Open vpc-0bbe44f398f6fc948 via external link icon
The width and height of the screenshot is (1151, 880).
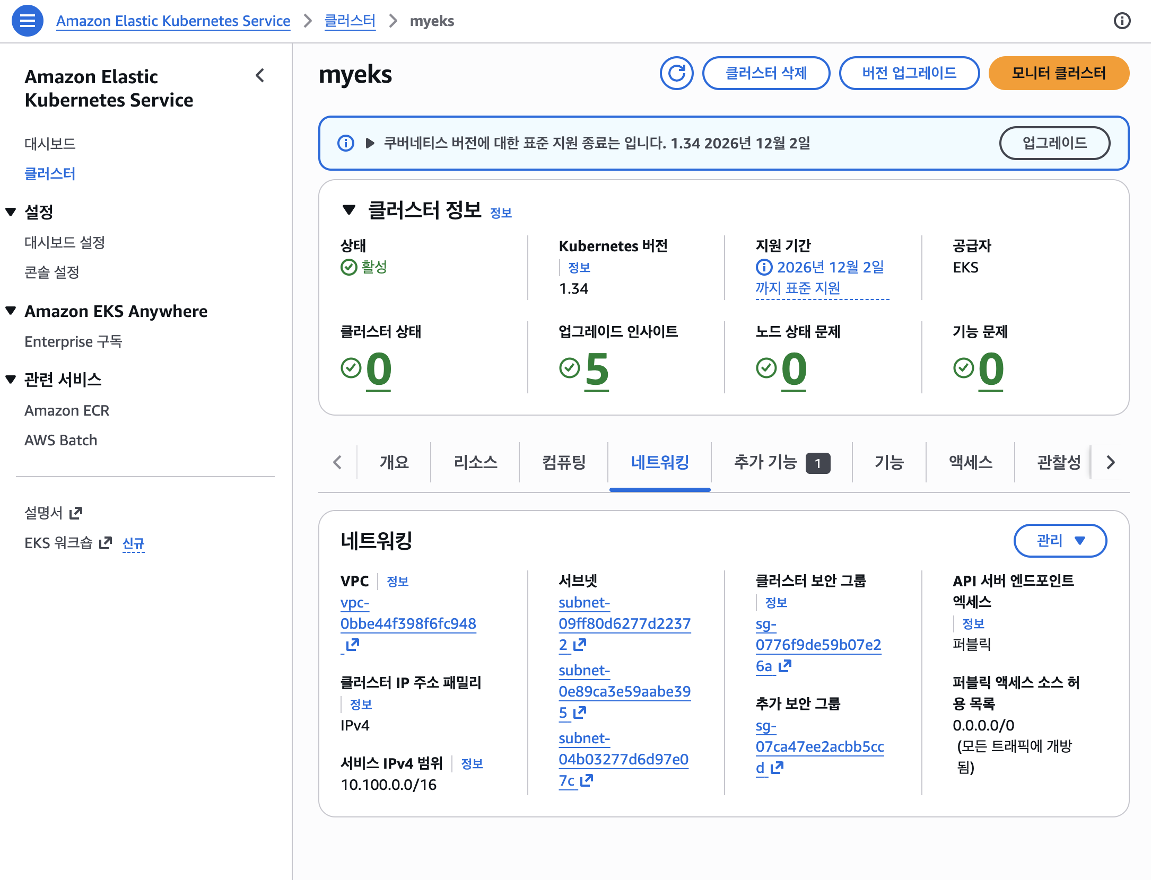[x=352, y=645]
